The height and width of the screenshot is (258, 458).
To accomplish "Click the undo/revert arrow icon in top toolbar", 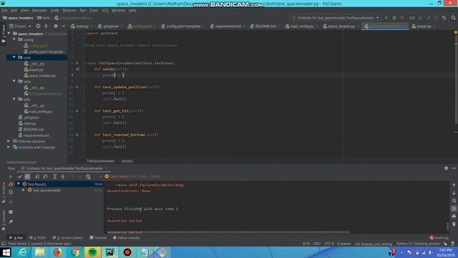I will 444,18.
